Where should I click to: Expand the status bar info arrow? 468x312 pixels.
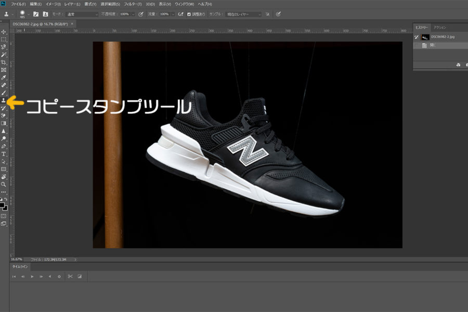75,260
